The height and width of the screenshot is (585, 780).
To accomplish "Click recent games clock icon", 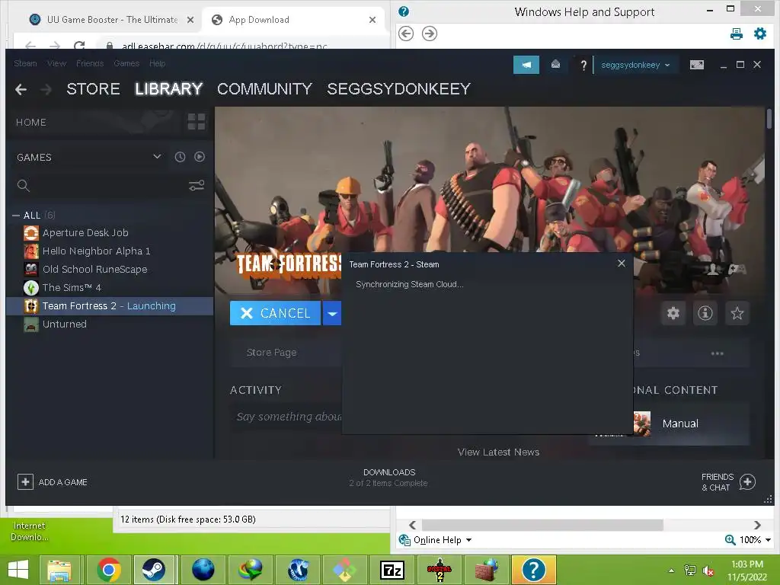I will (180, 157).
